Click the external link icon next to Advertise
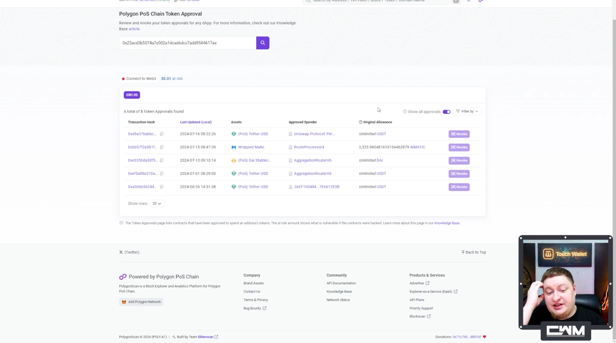 [428, 283]
